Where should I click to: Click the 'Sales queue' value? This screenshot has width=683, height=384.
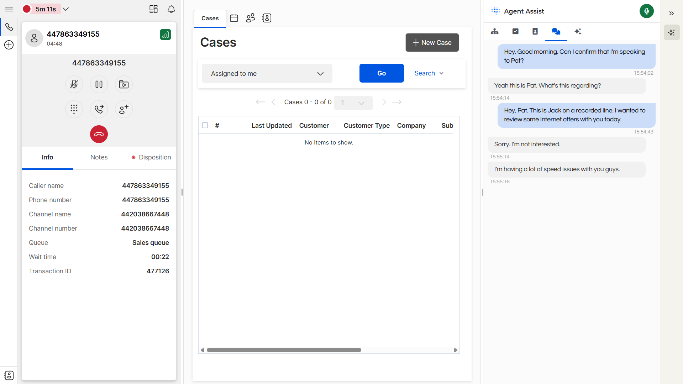[x=151, y=243]
